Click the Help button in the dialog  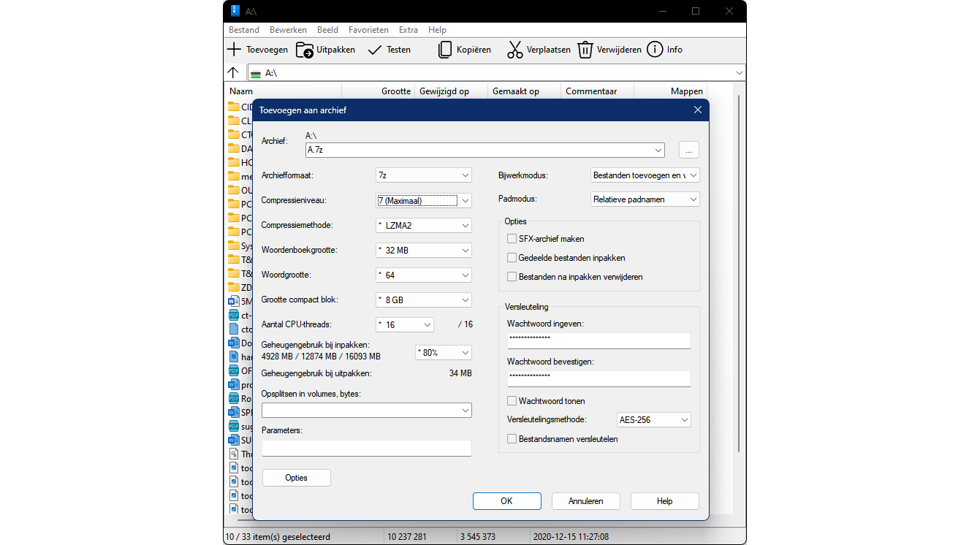point(665,501)
